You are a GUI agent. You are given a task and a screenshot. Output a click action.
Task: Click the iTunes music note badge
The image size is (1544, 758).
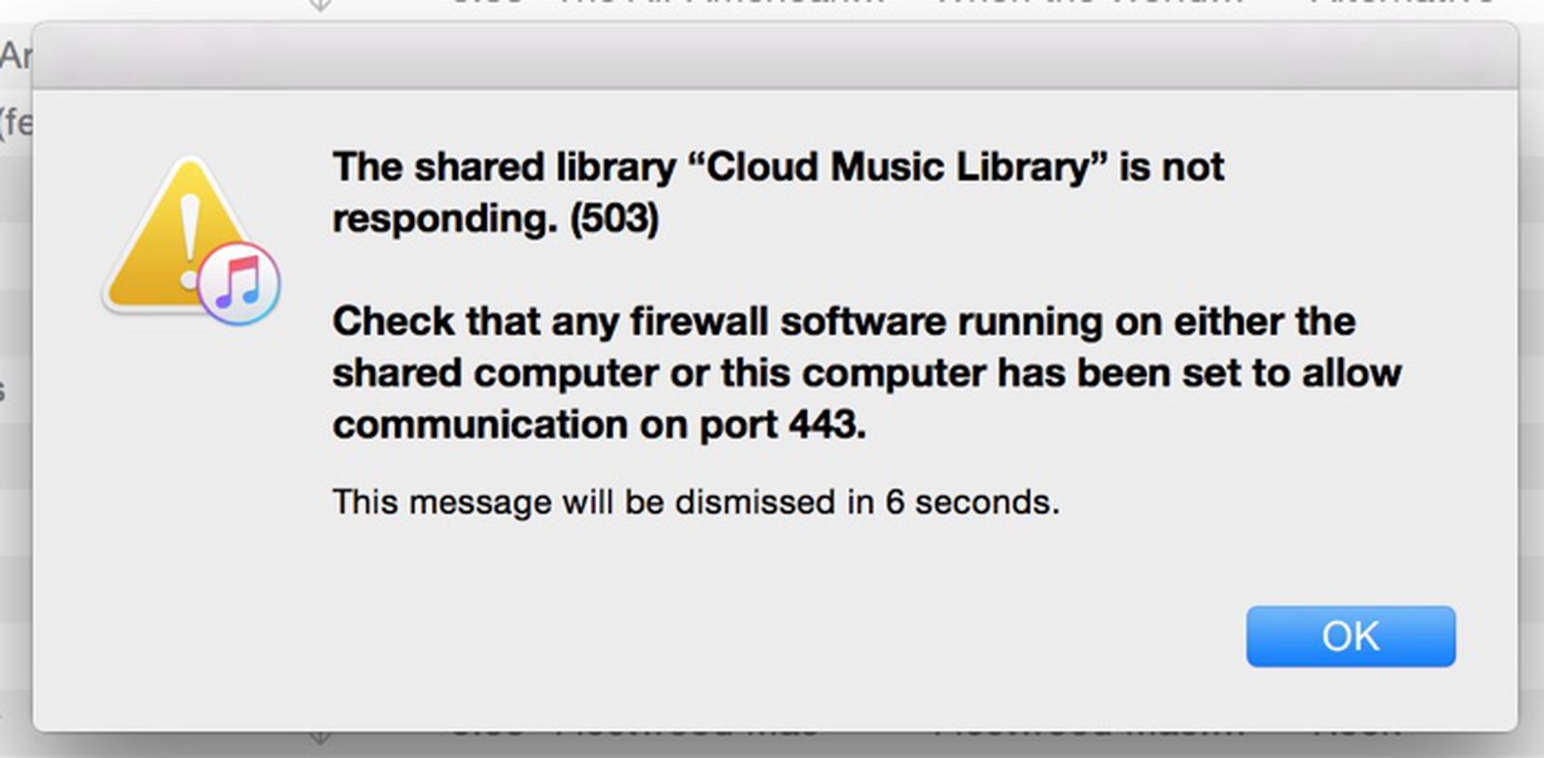point(239,284)
